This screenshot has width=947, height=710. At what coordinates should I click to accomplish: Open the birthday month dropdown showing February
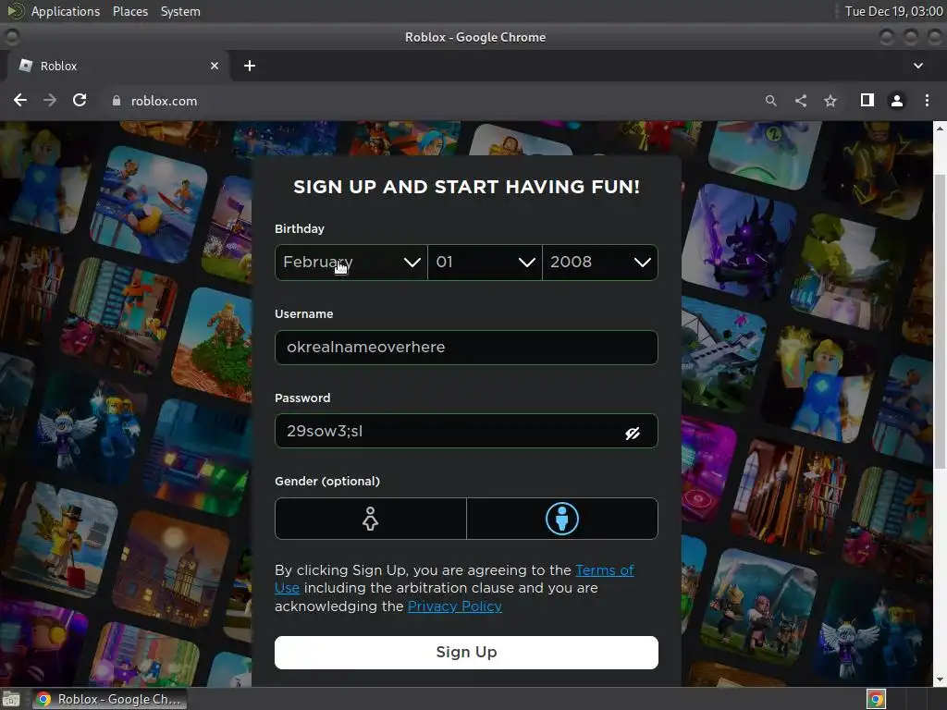click(351, 262)
